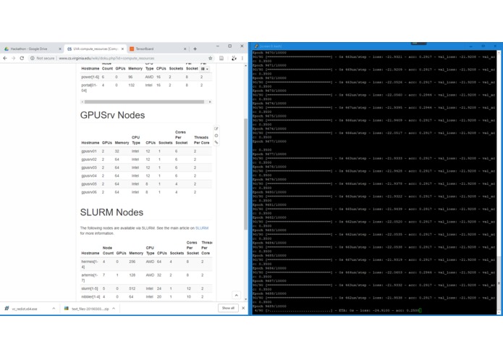The image size is (503, 358).
Task: Click the GPUSrv Nodes heading
Action: pyautogui.click(x=112, y=115)
